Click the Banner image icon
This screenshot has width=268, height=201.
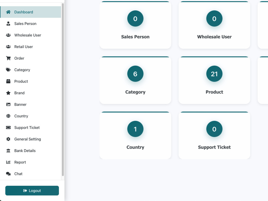(8, 105)
